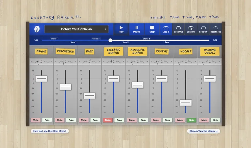Image resolution: width=251 pixels, height=148 pixels.
Task: Solo the Backing Vocals channel
Action: point(216,120)
